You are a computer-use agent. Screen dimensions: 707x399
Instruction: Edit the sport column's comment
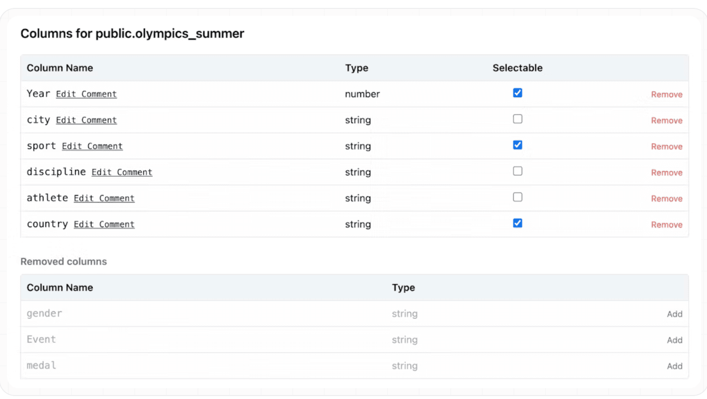pyautogui.click(x=92, y=146)
